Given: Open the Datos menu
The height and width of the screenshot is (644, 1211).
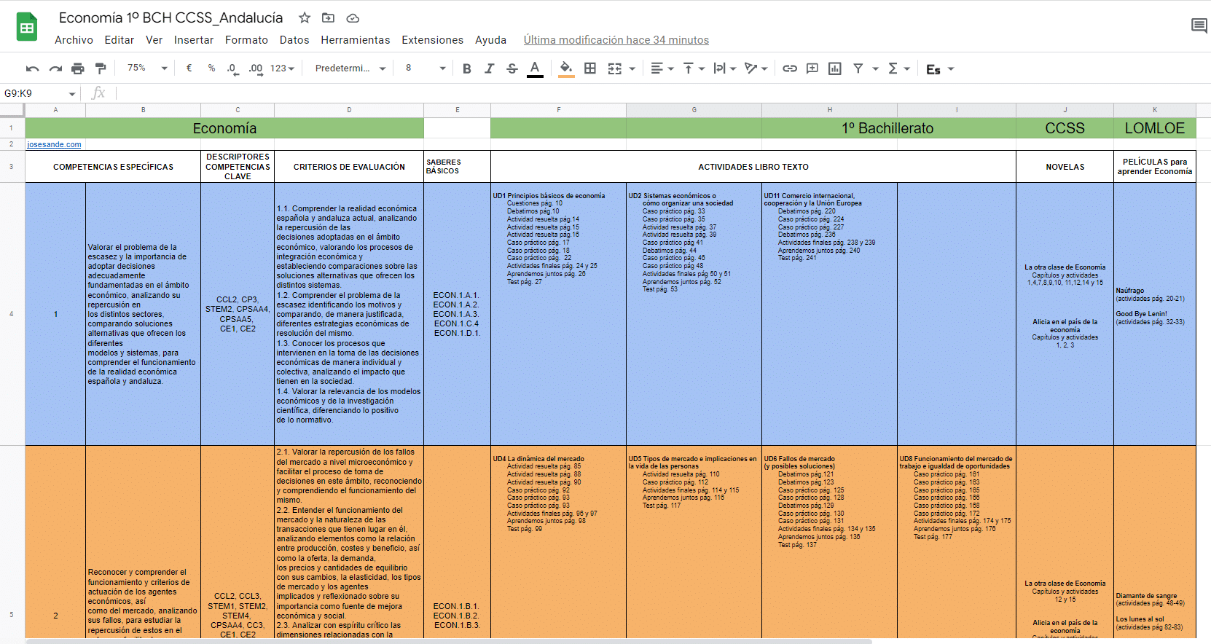Looking at the screenshot, I should point(294,40).
